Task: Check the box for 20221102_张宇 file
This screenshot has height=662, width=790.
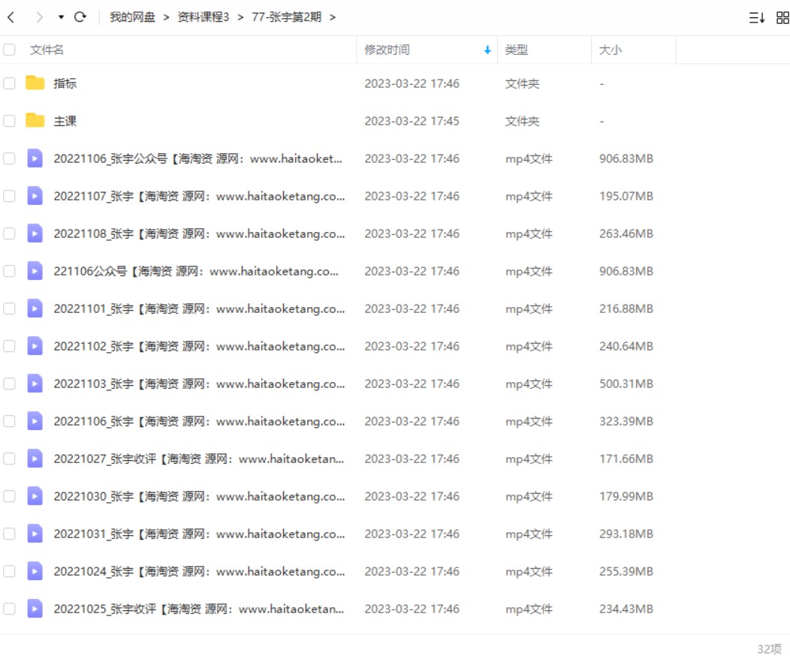Action: tap(9, 346)
